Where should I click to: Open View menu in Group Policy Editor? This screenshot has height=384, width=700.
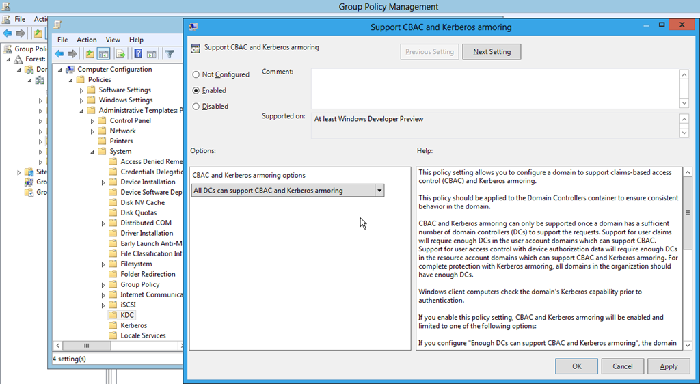click(x=113, y=40)
